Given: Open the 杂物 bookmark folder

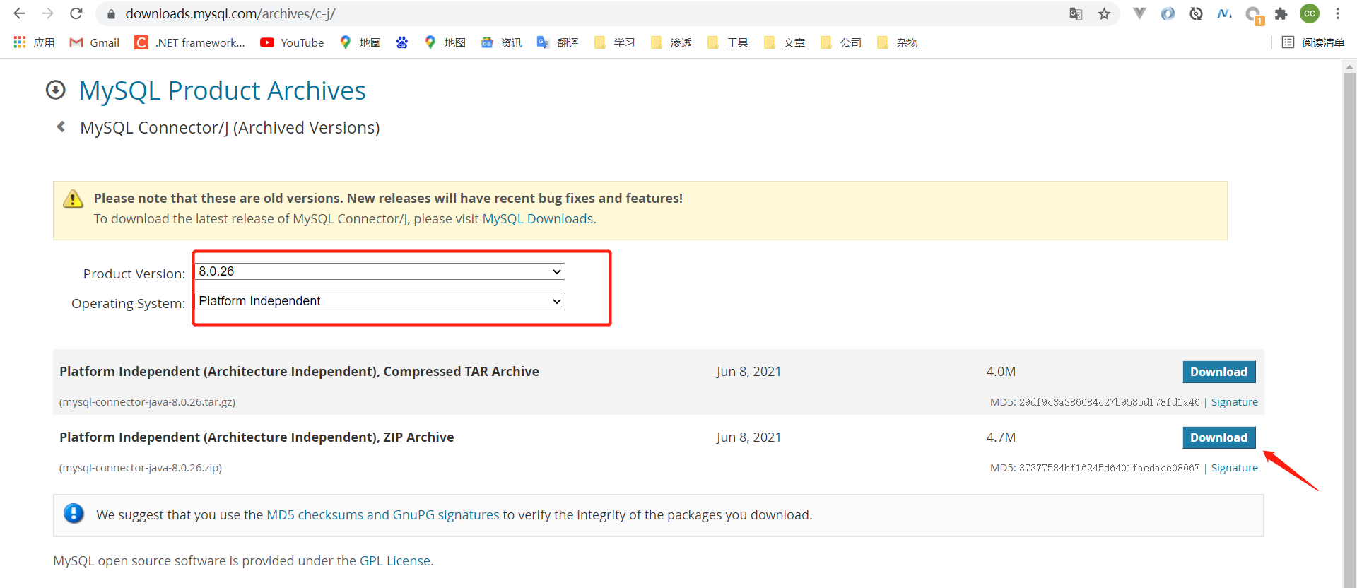Looking at the screenshot, I should (898, 42).
